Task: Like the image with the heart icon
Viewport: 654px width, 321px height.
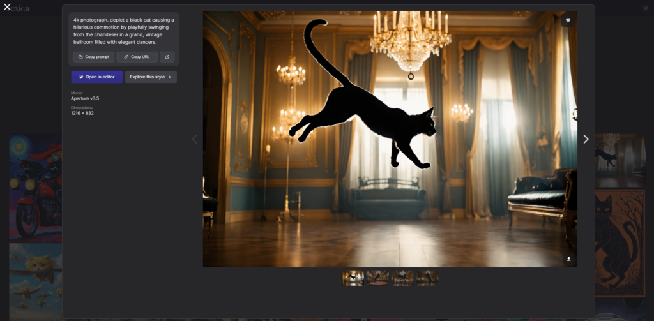Action: click(x=568, y=20)
